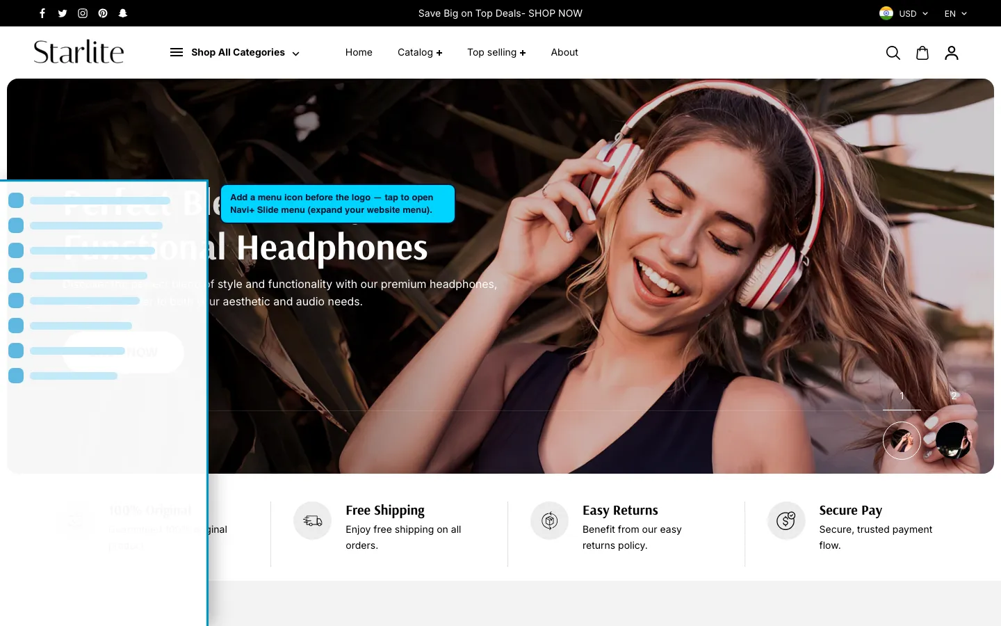Viewport: 1001px width, 626px height.
Task: Click 'Enjoy free shipping on all orders' text
Action: 403,537
